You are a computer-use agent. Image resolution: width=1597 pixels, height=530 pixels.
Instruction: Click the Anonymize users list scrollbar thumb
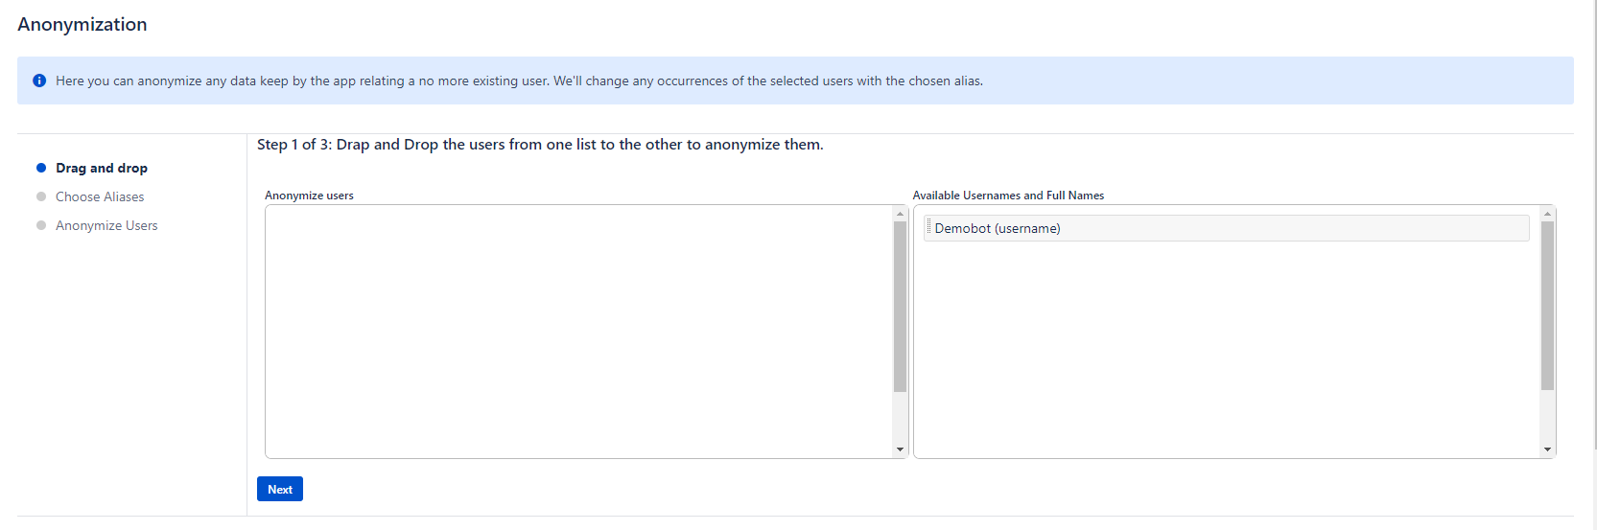coord(900,307)
